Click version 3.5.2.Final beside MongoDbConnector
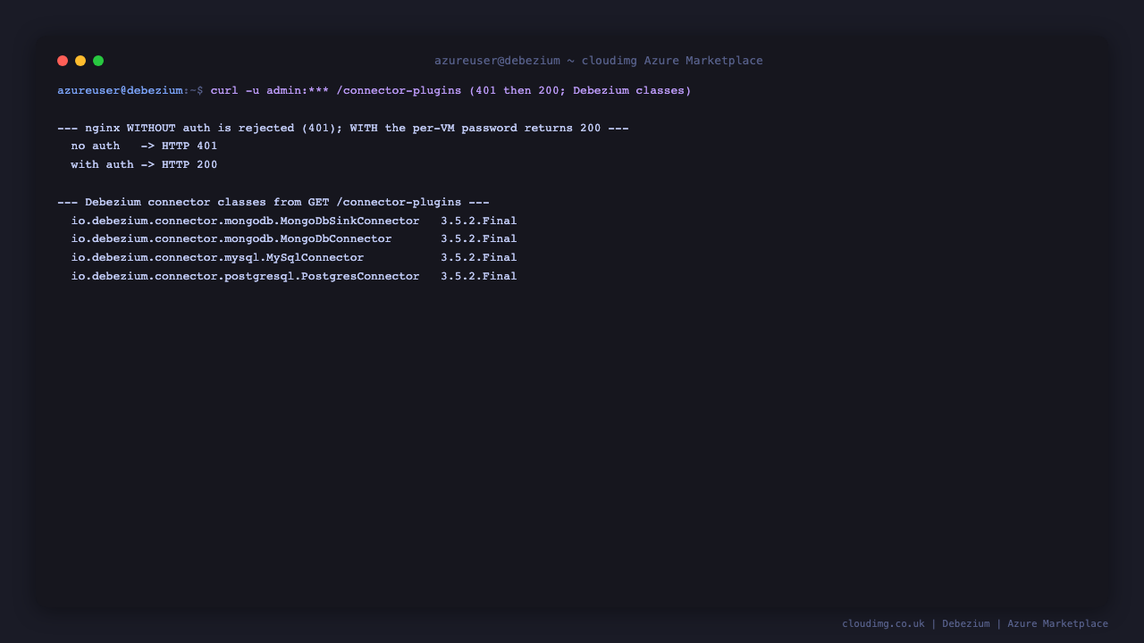 [x=478, y=238]
